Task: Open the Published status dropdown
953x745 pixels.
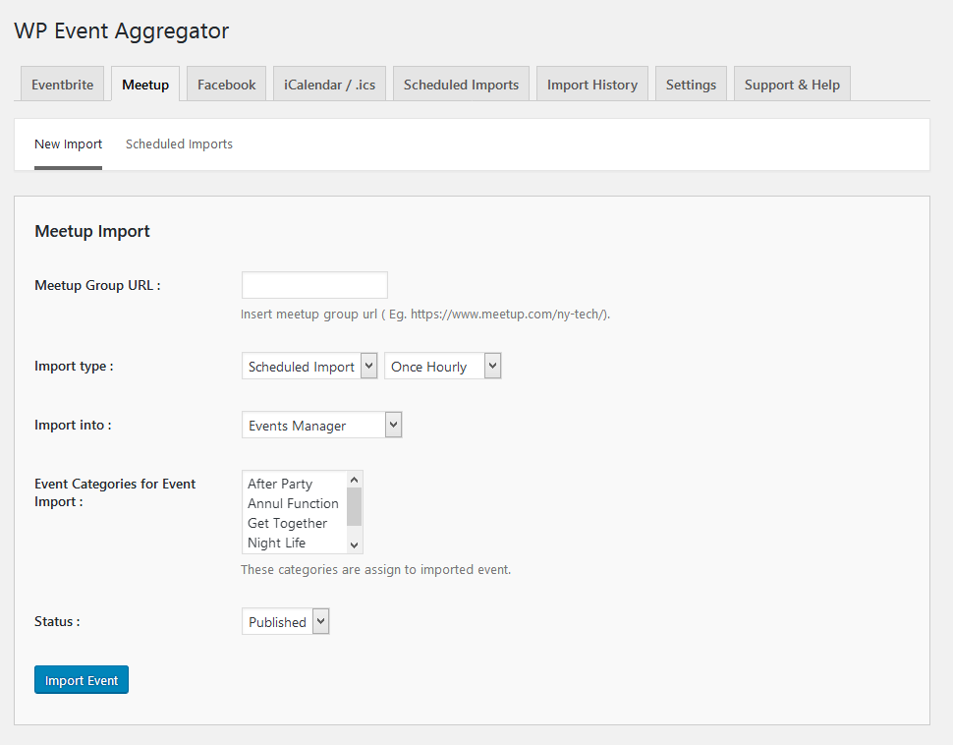Action: click(x=285, y=621)
